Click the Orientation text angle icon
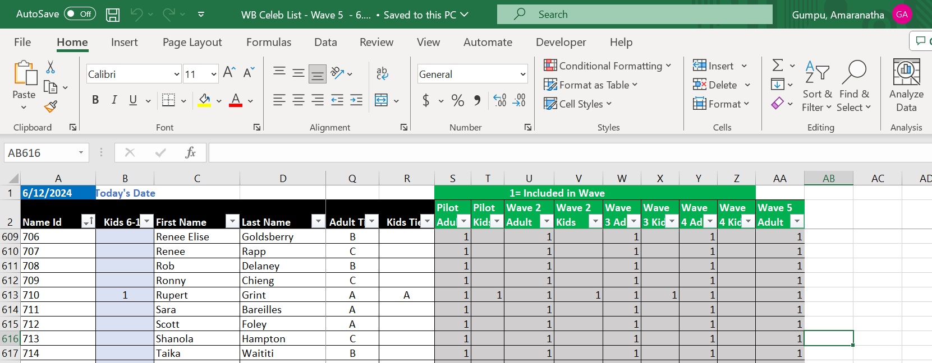 (337, 73)
